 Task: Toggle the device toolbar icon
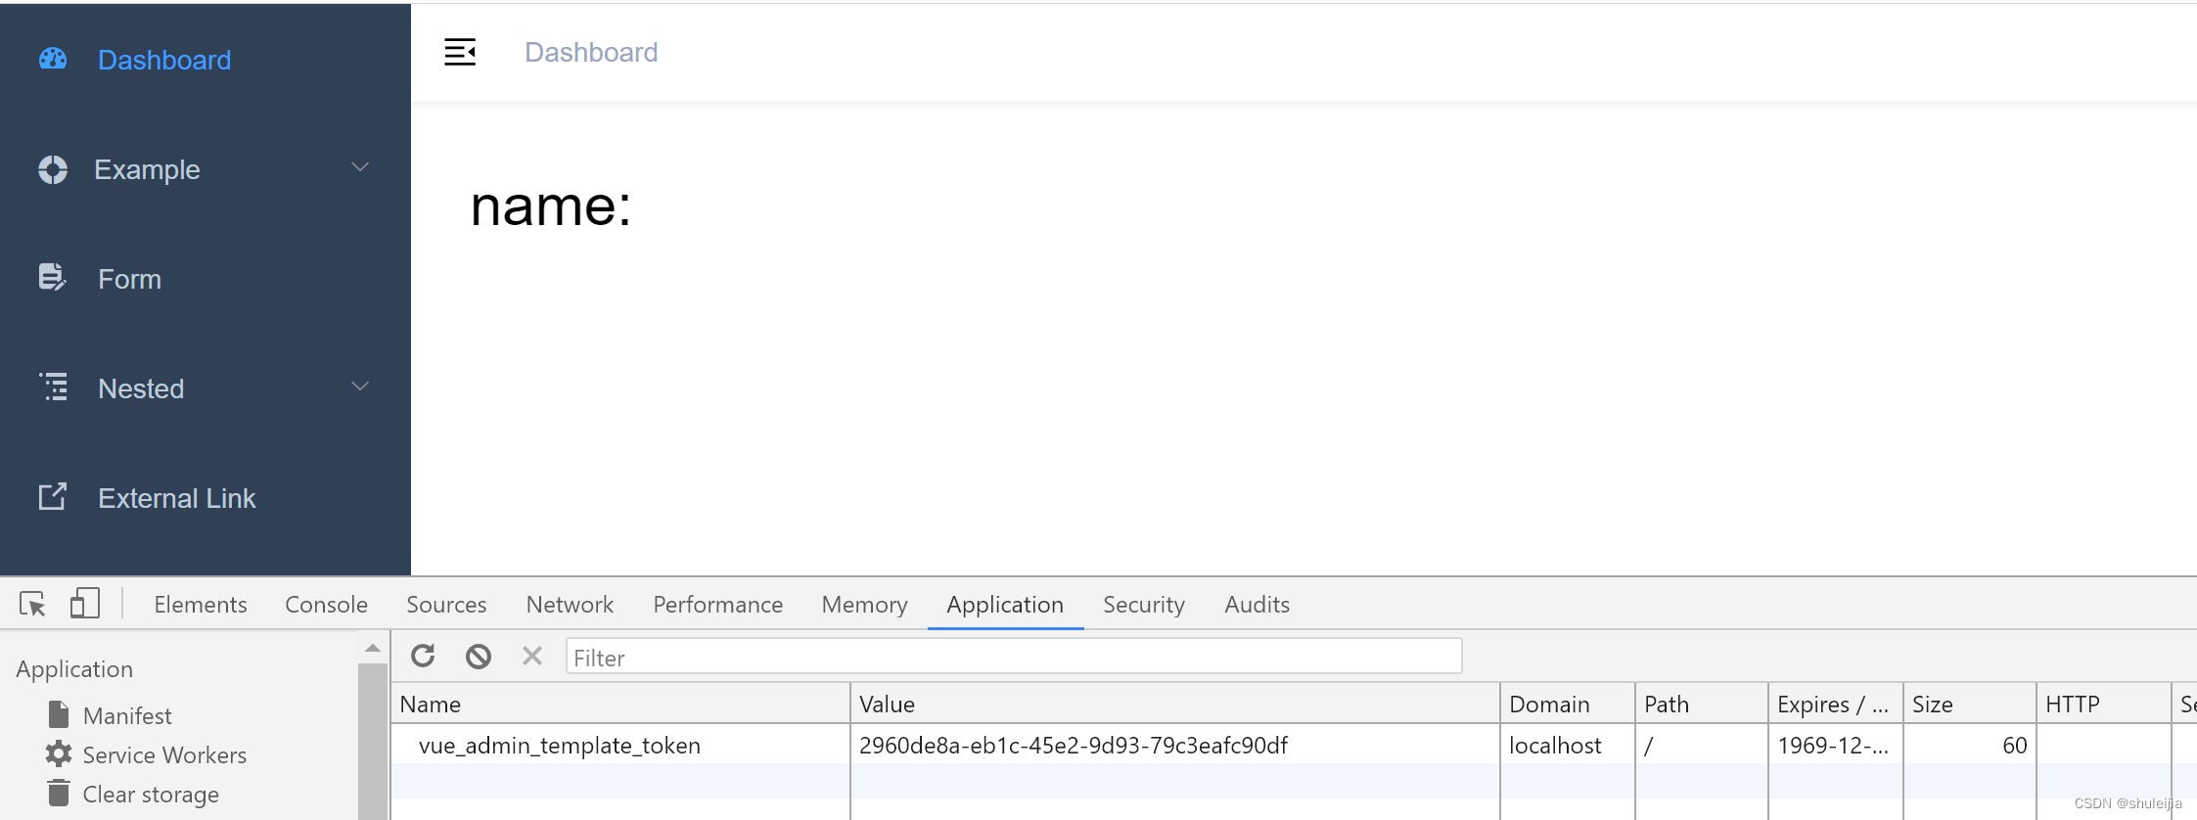pyautogui.click(x=85, y=603)
